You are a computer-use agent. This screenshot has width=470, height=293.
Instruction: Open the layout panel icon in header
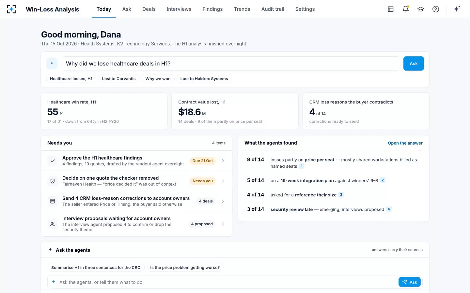(x=391, y=9)
